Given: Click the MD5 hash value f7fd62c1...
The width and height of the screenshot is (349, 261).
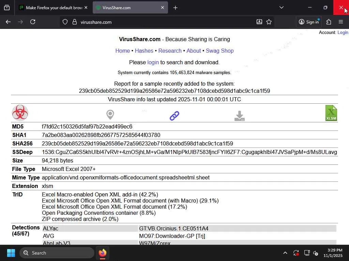Looking at the screenshot, I should coord(87,126).
